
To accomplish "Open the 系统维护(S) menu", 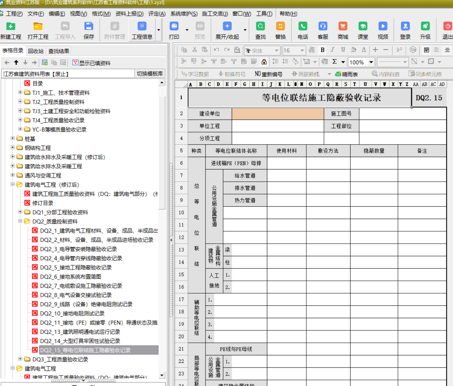I will click(184, 14).
